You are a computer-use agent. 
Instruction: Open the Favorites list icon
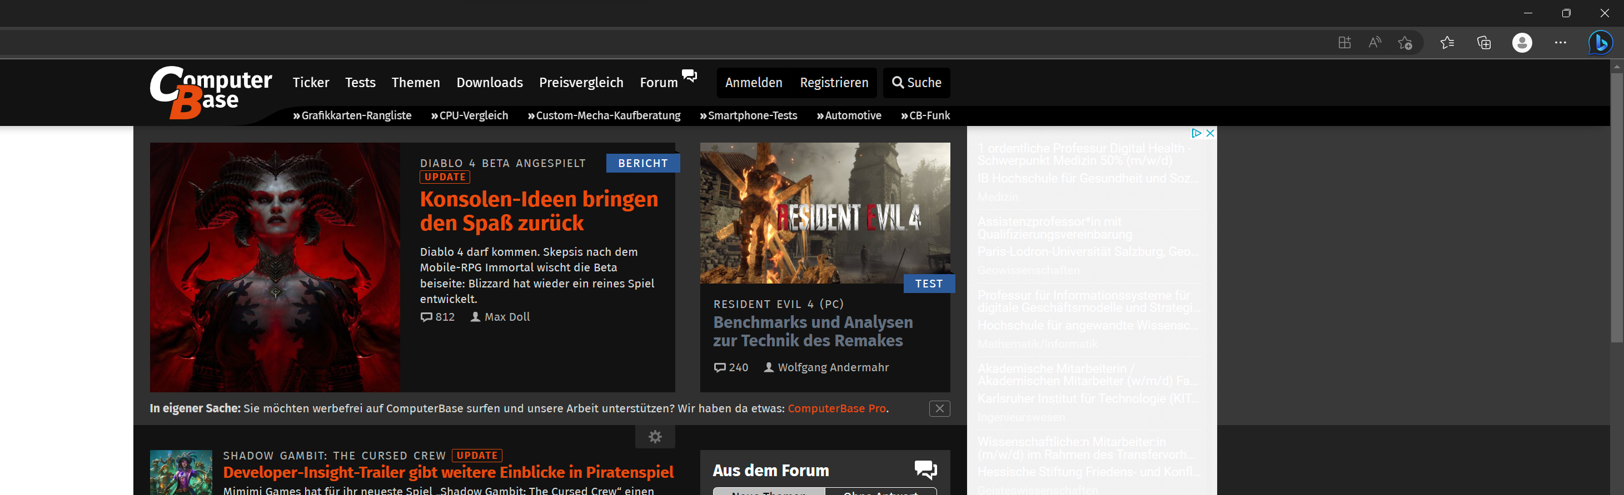pos(1447,43)
